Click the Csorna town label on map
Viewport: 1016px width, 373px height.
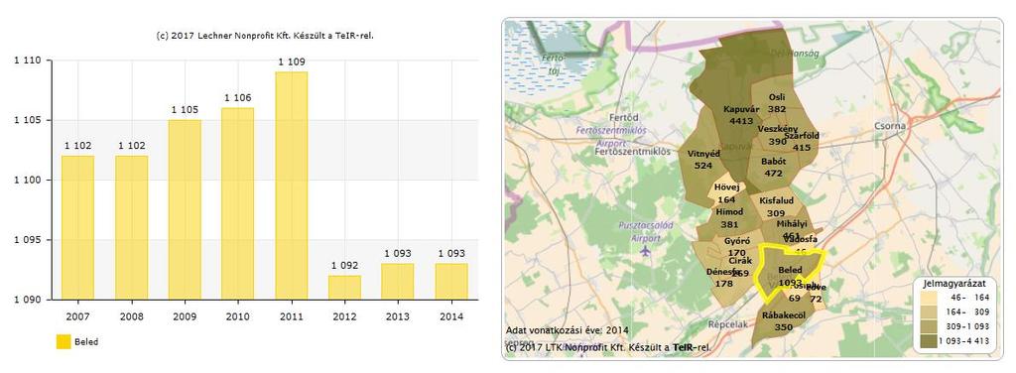pyautogui.click(x=890, y=126)
